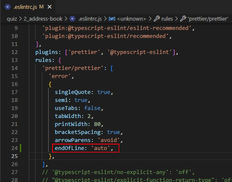Click the M modified indicator on tab
Viewport: 232px width, 182px height.
[41, 7]
